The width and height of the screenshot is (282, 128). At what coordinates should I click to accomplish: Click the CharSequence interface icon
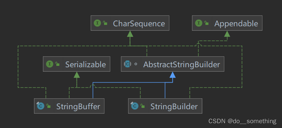click(97, 23)
